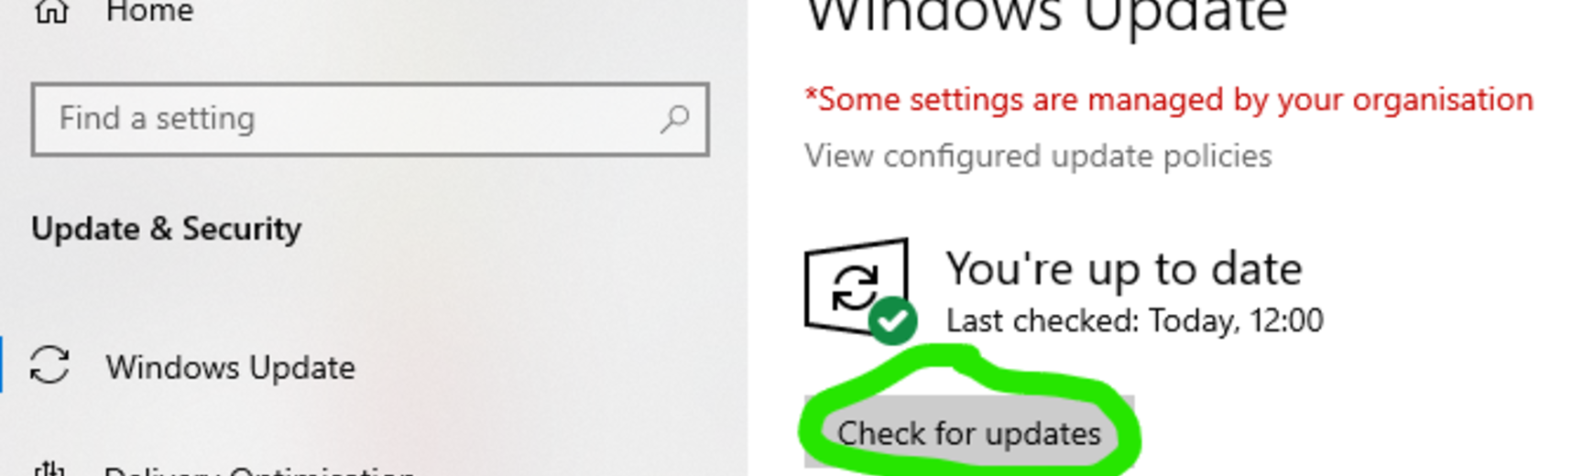
Task: Focus the Find a setting search box
Action: tap(370, 119)
